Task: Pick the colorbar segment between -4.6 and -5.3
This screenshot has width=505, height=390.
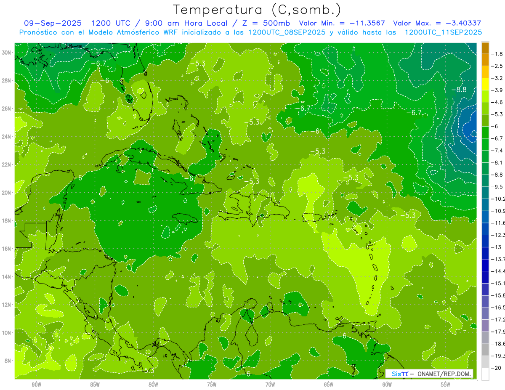Action: pos(485,108)
